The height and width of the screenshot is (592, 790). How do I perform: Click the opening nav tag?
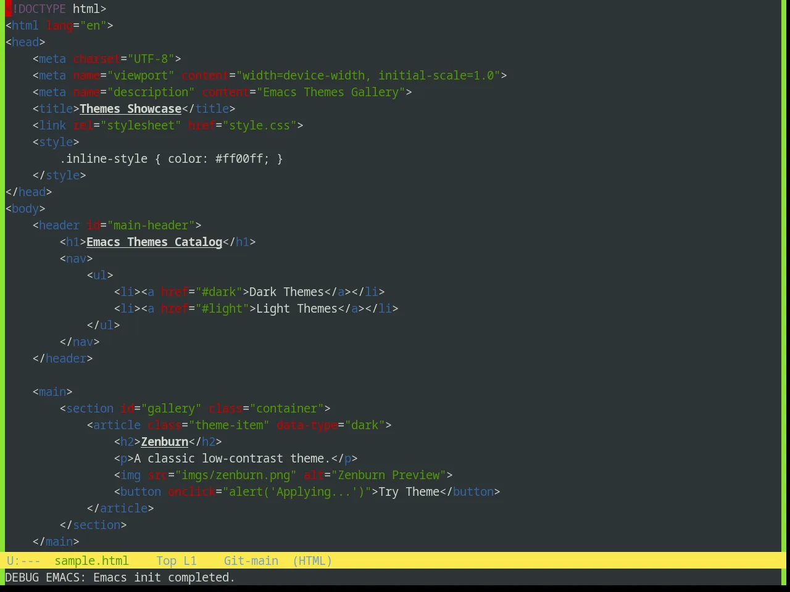[x=76, y=258]
